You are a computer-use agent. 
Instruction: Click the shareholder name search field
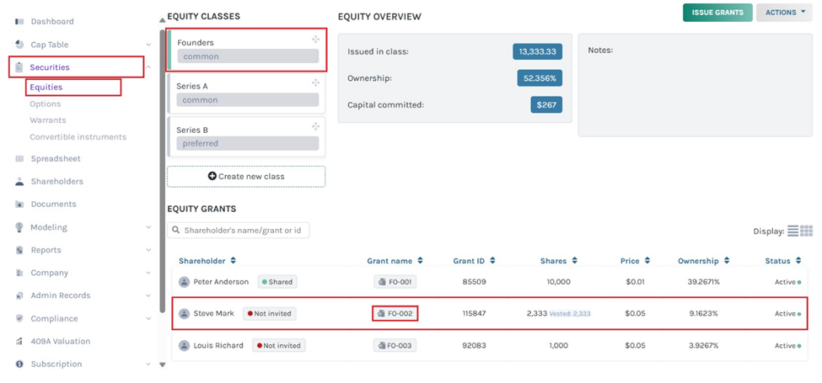pyautogui.click(x=239, y=230)
